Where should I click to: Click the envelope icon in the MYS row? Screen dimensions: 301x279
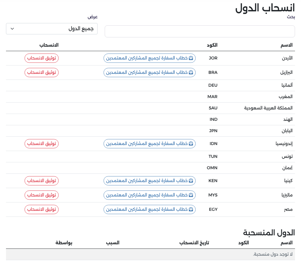click(x=191, y=195)
